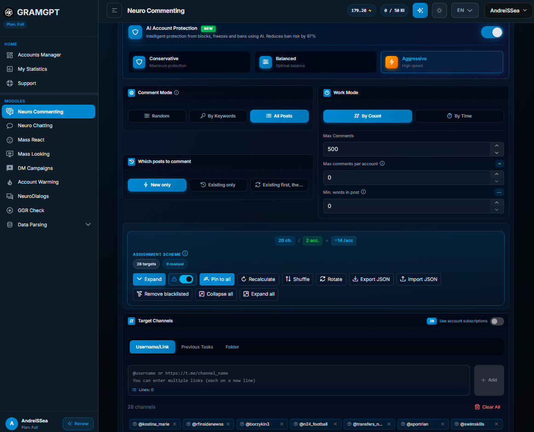This screenshot has height=432, width=534.
Task: Select By Time work mode
Action: pyautogui.click(x=459, y=116)
